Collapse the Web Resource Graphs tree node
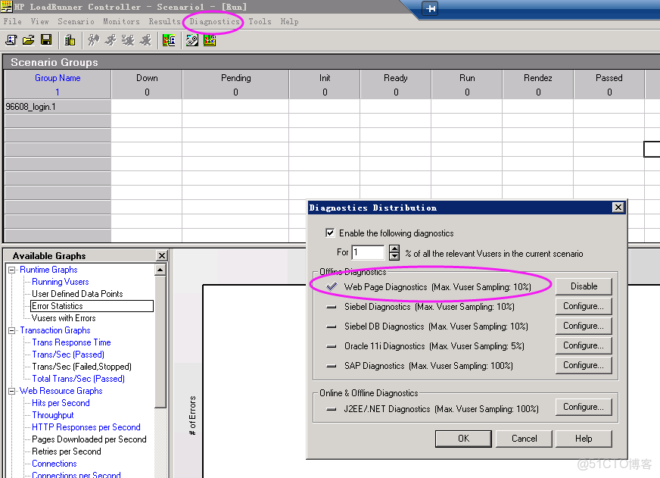Image resolution: width=660 pixels, height=478 pixels. tap(12, 391)
